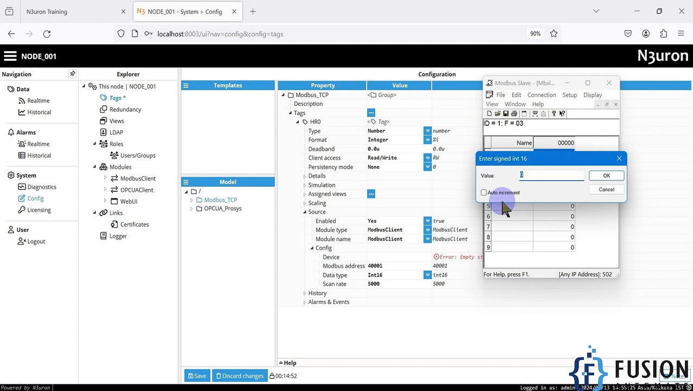
Task: Open the Persistency mode dropdown
Action: tap(427, 167)
